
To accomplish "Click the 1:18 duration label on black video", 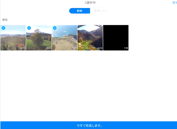I will point(126,48).
